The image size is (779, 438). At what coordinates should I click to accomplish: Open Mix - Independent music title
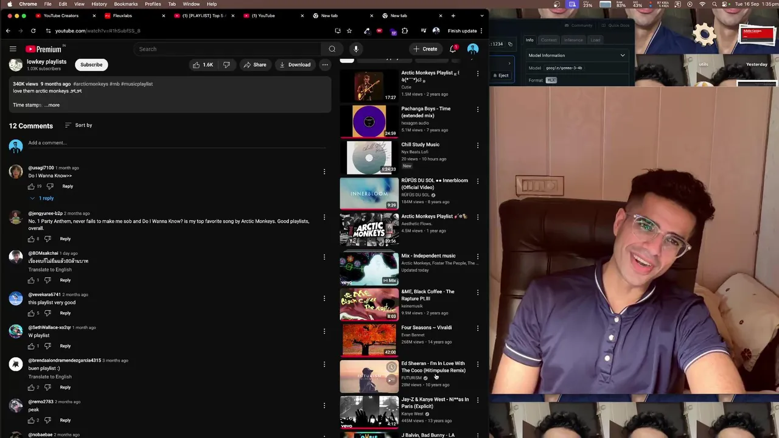pyautogui.click(x=428, y=256)
